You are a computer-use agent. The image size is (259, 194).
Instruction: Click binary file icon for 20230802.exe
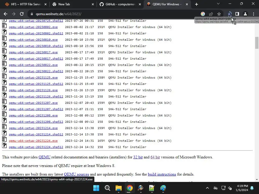(4, 26)
